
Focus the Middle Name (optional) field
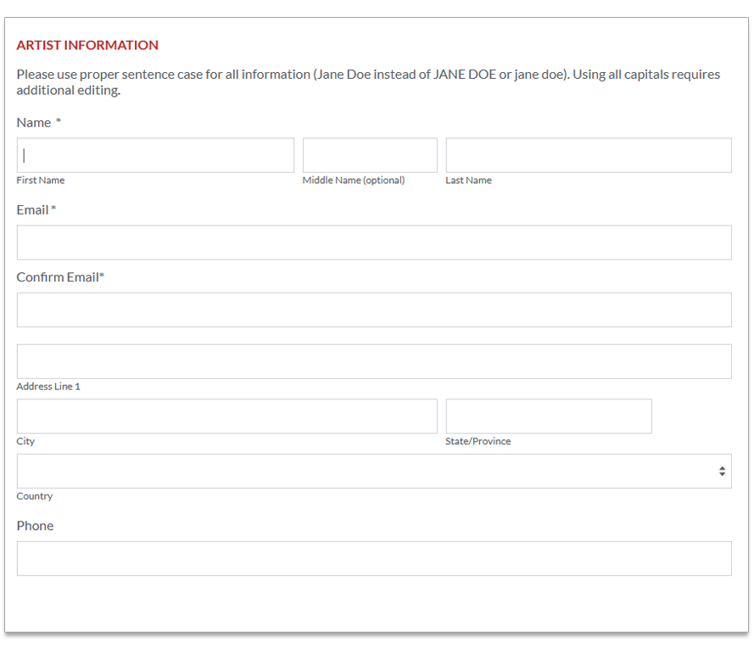(x=370, y=155)
